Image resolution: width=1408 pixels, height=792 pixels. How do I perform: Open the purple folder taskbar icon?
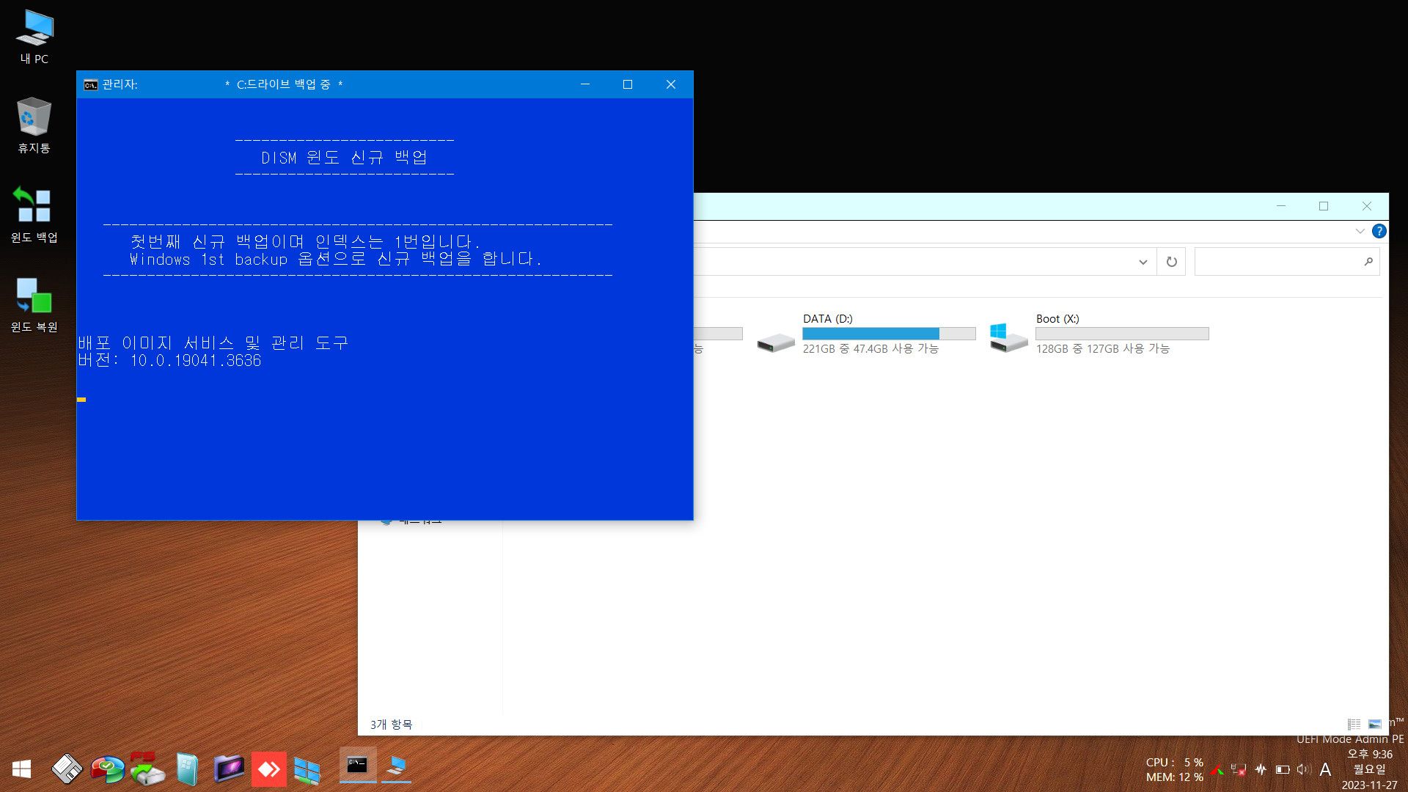tap(229, 769)
